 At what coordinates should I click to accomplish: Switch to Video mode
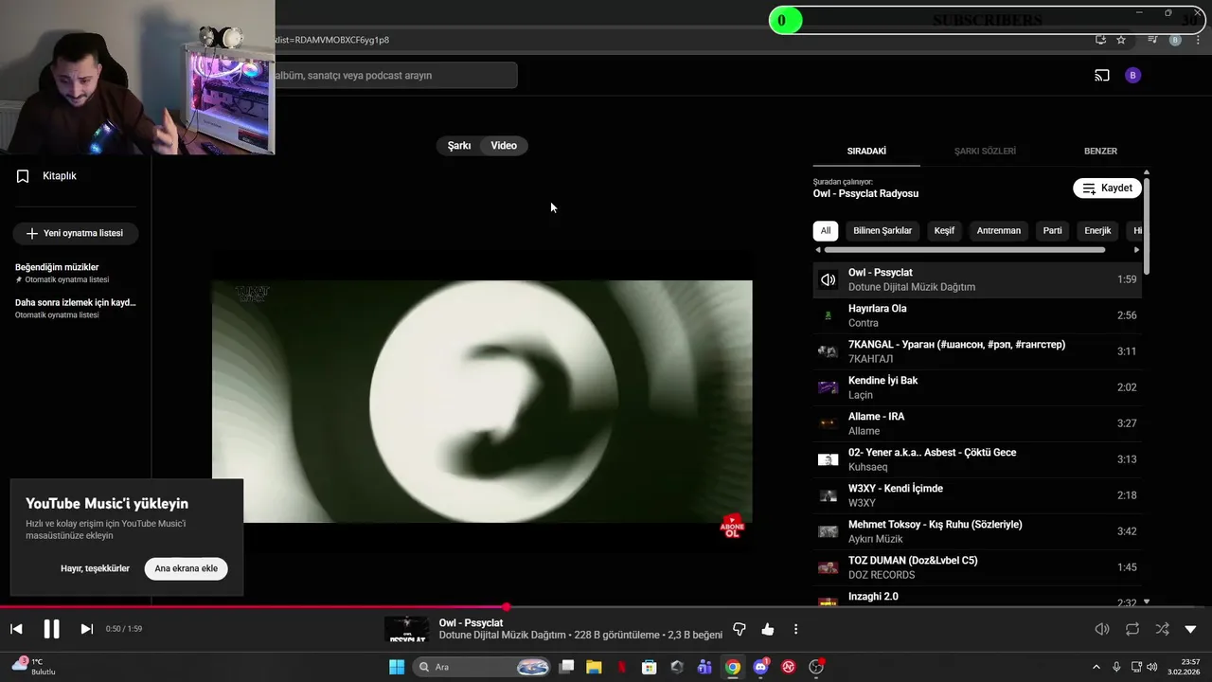point(504,146)
